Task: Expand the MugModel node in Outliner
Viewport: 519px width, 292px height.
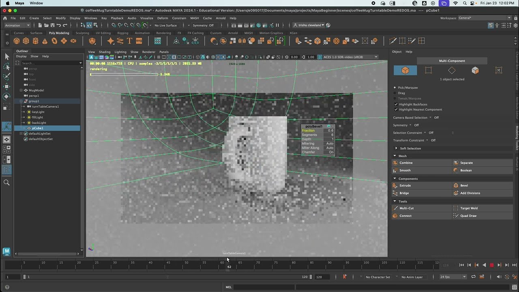Action: tap(21, 90)
